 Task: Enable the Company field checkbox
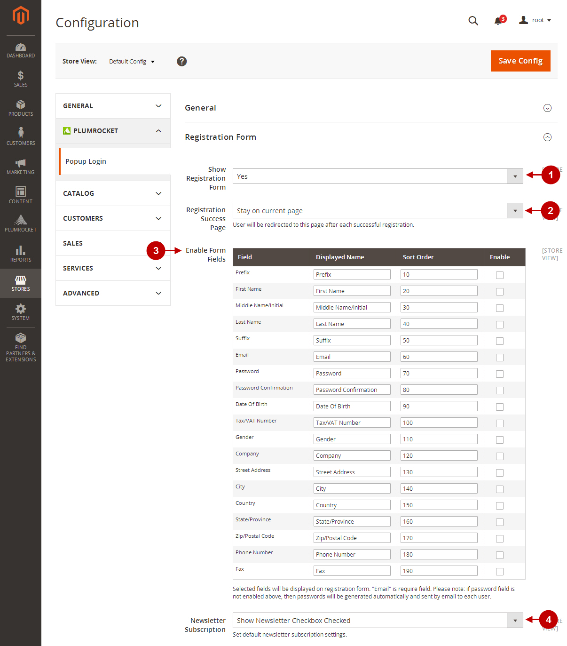pos(500,456)
